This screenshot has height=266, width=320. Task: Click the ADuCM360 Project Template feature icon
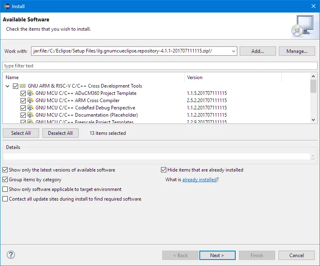click(30, 93)
